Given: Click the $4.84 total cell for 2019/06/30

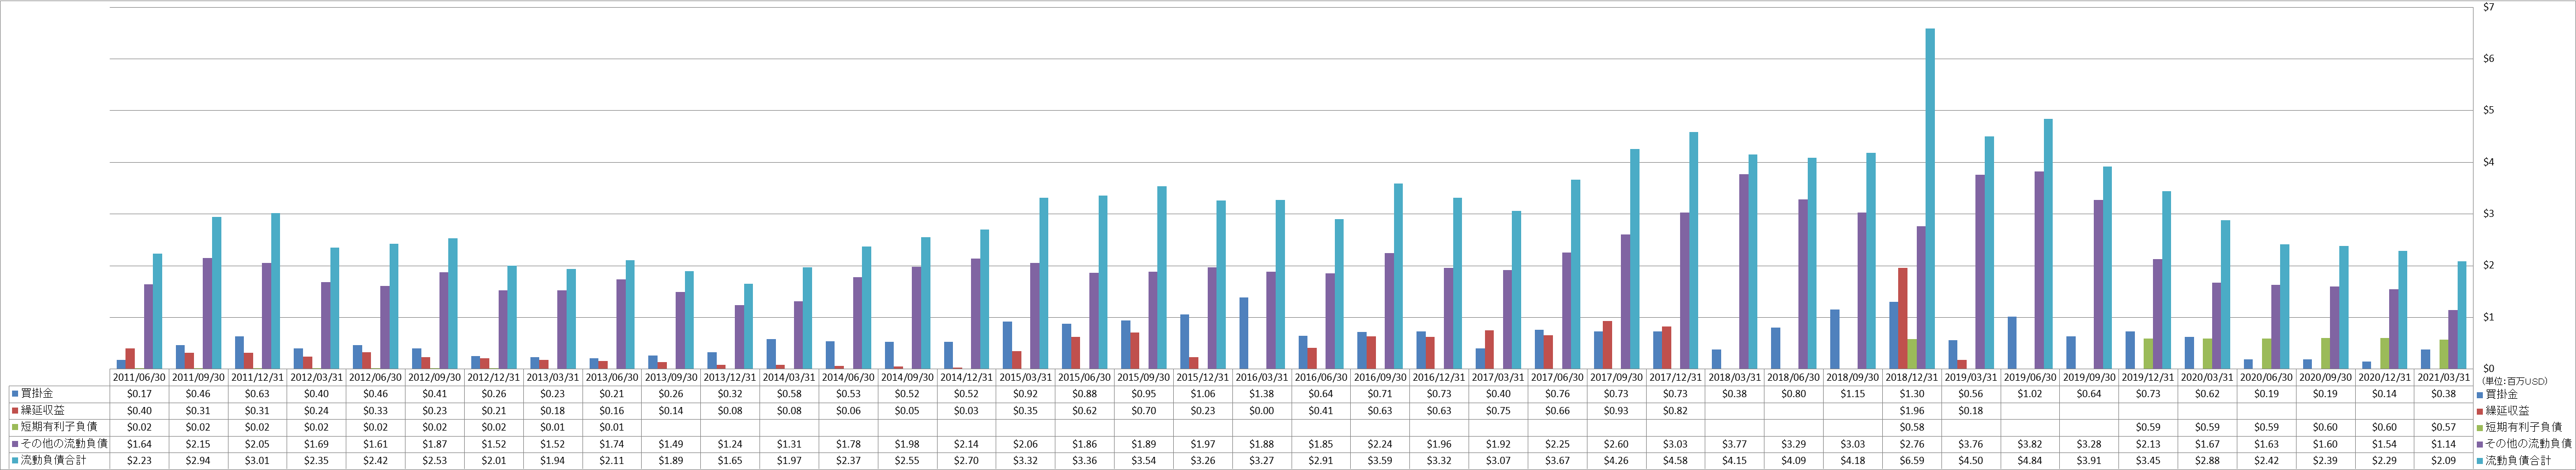Looking at the screenshot, I should (2030, 460).
